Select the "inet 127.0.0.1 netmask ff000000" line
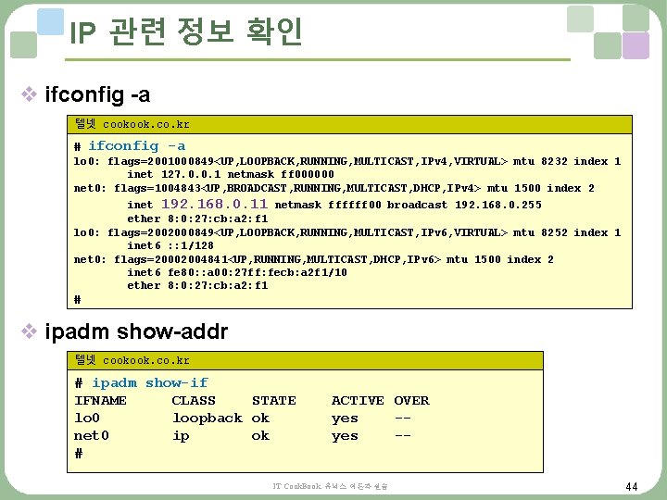 point(231,174)
